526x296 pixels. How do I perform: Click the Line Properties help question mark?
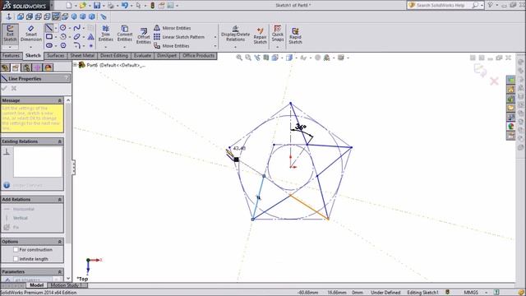pyautogui.click(x=67, y=79)
